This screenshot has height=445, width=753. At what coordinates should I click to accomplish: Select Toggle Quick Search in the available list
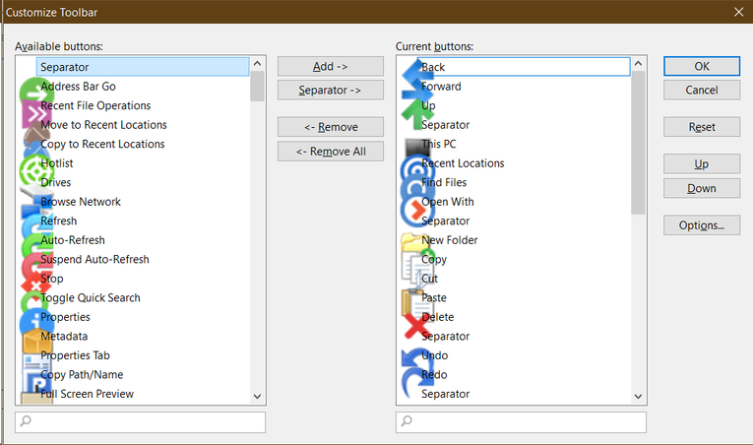[91, 298]
